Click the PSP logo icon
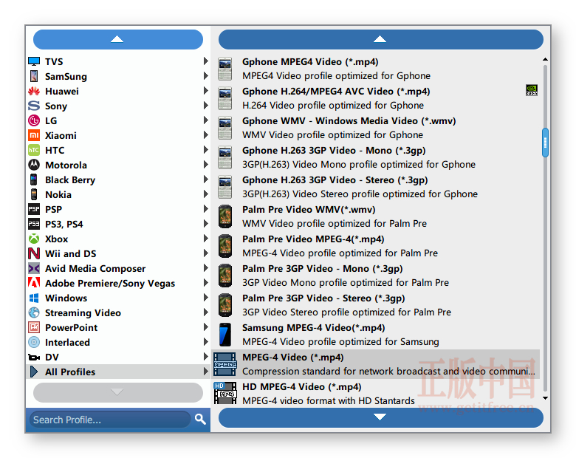Screen dimensions: 576x458 34,209
